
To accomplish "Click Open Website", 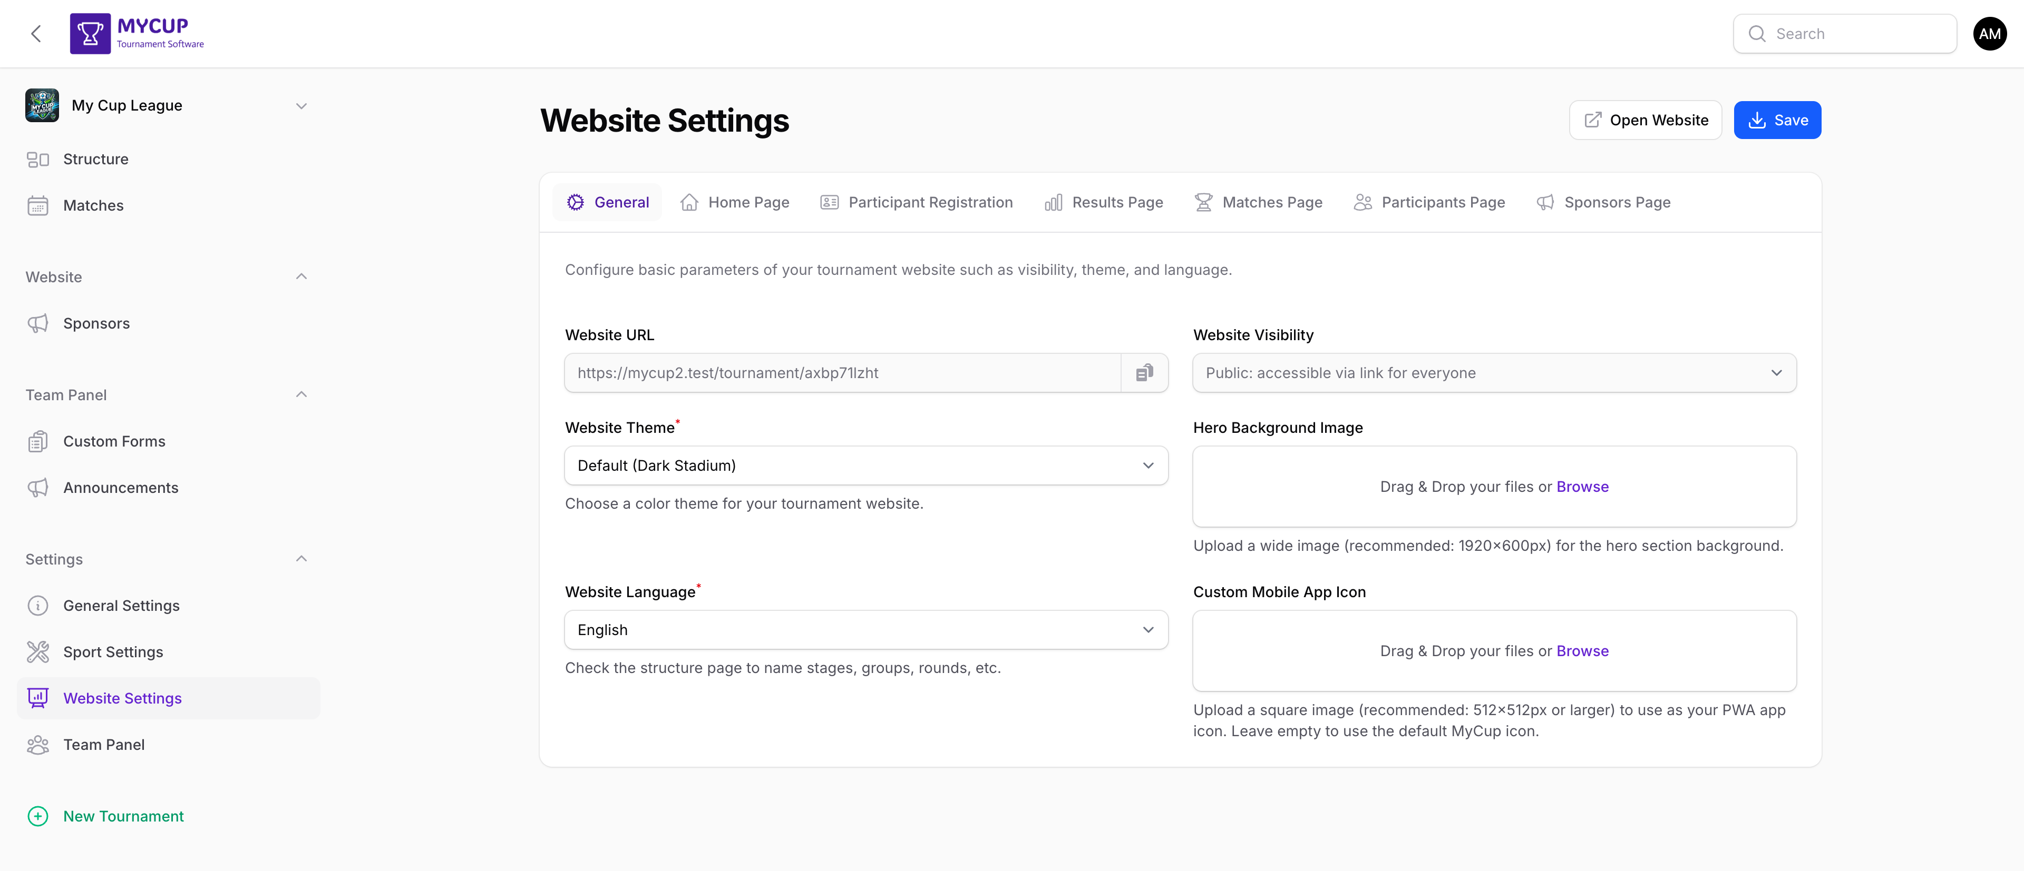I will (1645, 119).
